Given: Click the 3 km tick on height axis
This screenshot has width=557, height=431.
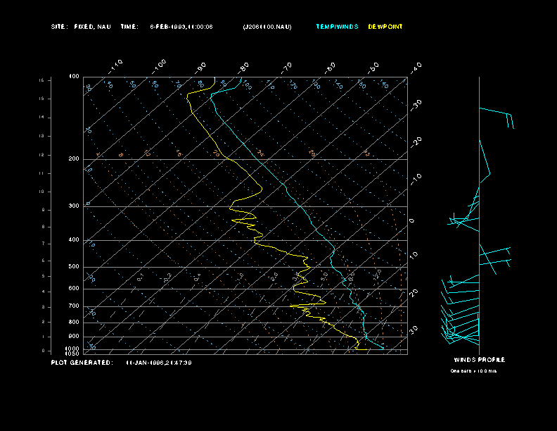Looking at the screenshot, I should coord(44,307).
